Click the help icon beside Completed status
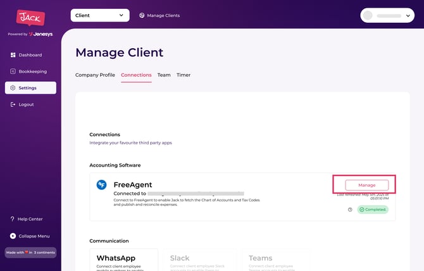 (350, 210)
